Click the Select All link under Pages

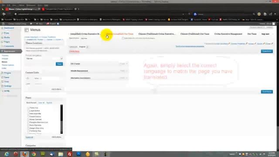pos(29,137)
